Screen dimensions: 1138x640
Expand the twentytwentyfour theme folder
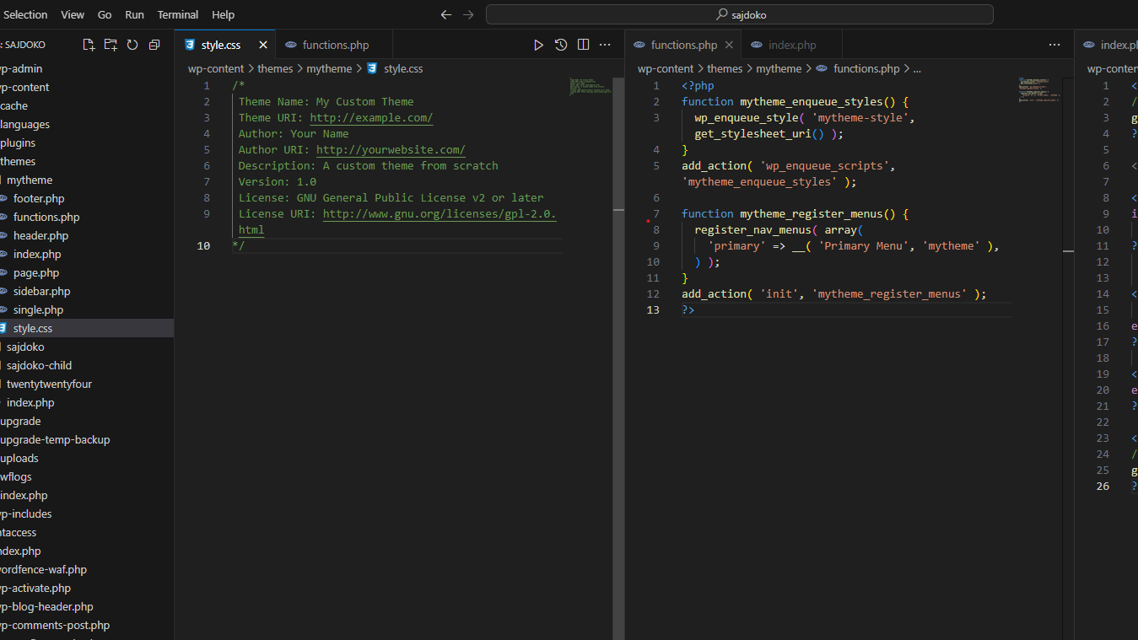pos(48,384)
